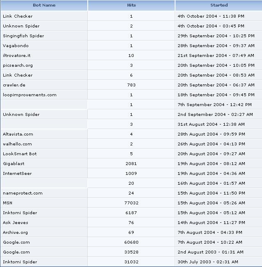Select the MSN bot name

(x=8, y=203)
